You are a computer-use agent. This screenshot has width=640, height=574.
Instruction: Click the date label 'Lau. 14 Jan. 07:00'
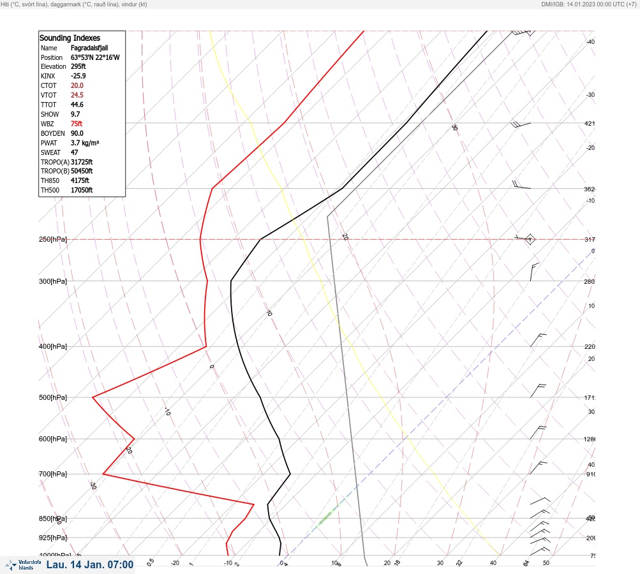tap(90, 564)
